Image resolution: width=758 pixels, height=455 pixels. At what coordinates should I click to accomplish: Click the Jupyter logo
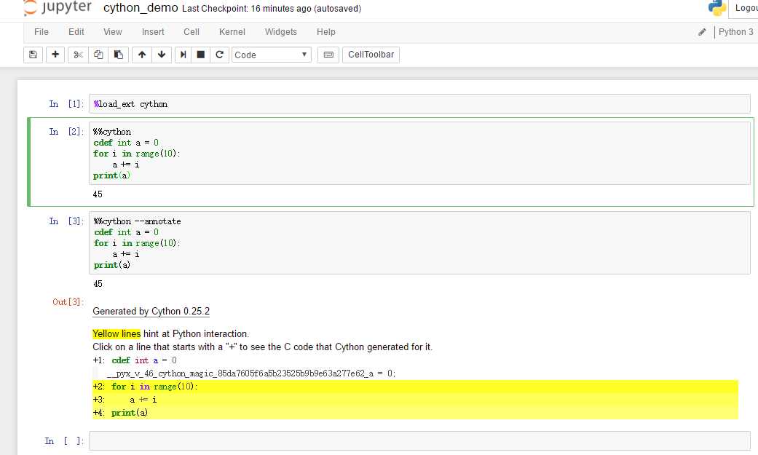pos(57,8)
